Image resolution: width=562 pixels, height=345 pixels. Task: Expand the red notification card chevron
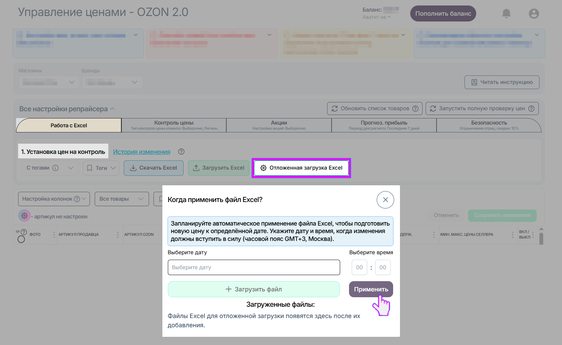(269, 35)
